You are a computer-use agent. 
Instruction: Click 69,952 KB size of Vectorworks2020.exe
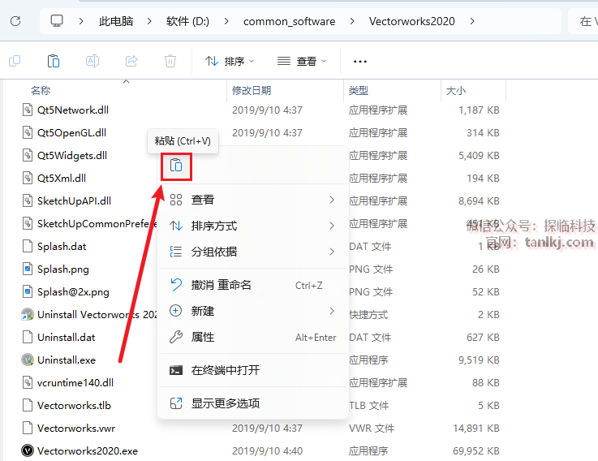coord(476,451)
